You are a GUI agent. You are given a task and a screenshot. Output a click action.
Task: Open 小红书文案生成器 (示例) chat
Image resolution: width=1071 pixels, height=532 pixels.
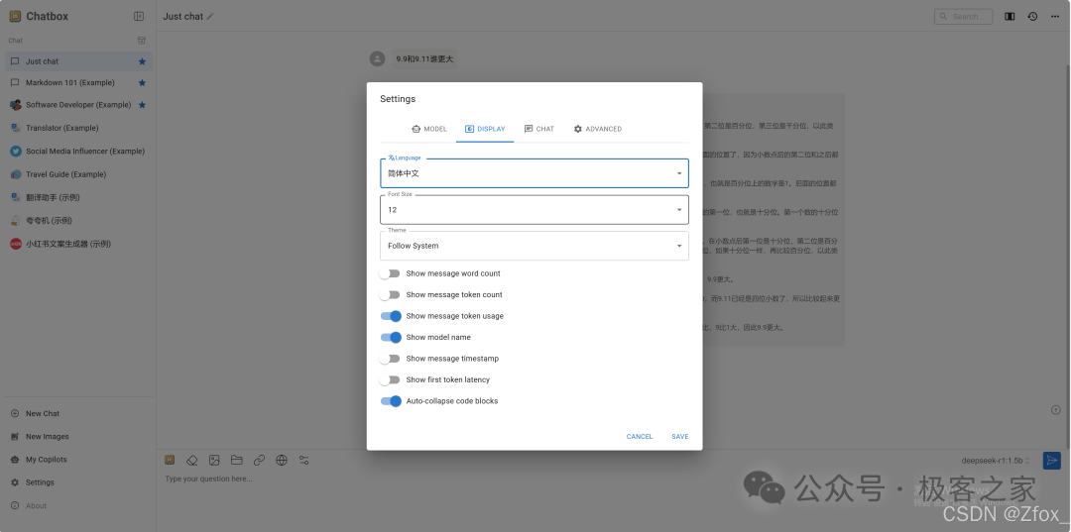coord(78,244)
